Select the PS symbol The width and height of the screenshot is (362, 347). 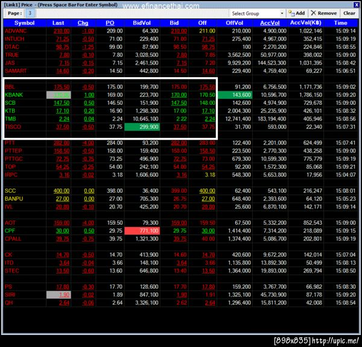[x=8, y=287]
